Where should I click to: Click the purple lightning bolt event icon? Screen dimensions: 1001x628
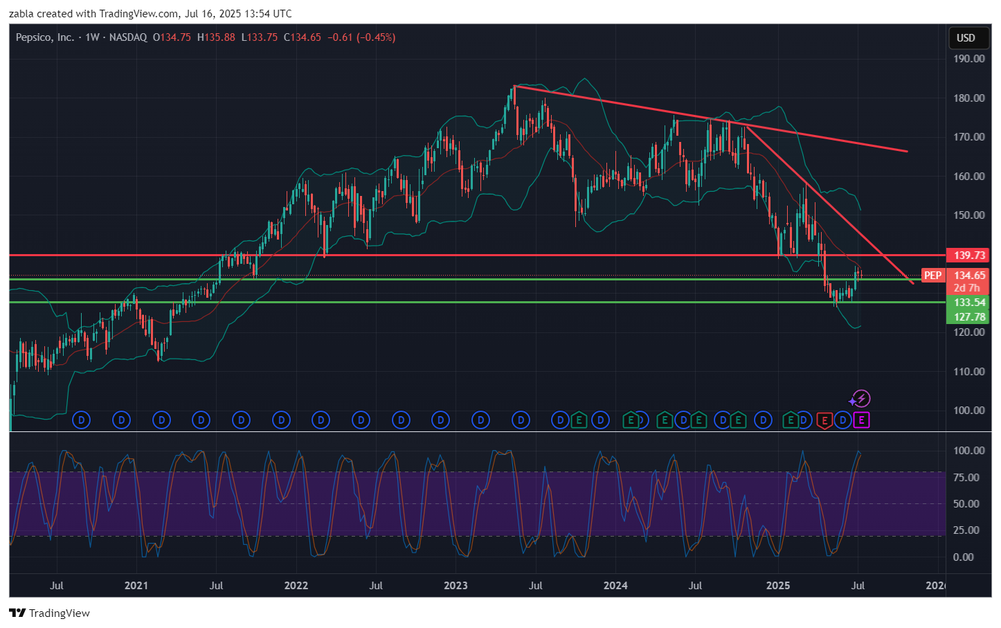[x=860, y=399]
